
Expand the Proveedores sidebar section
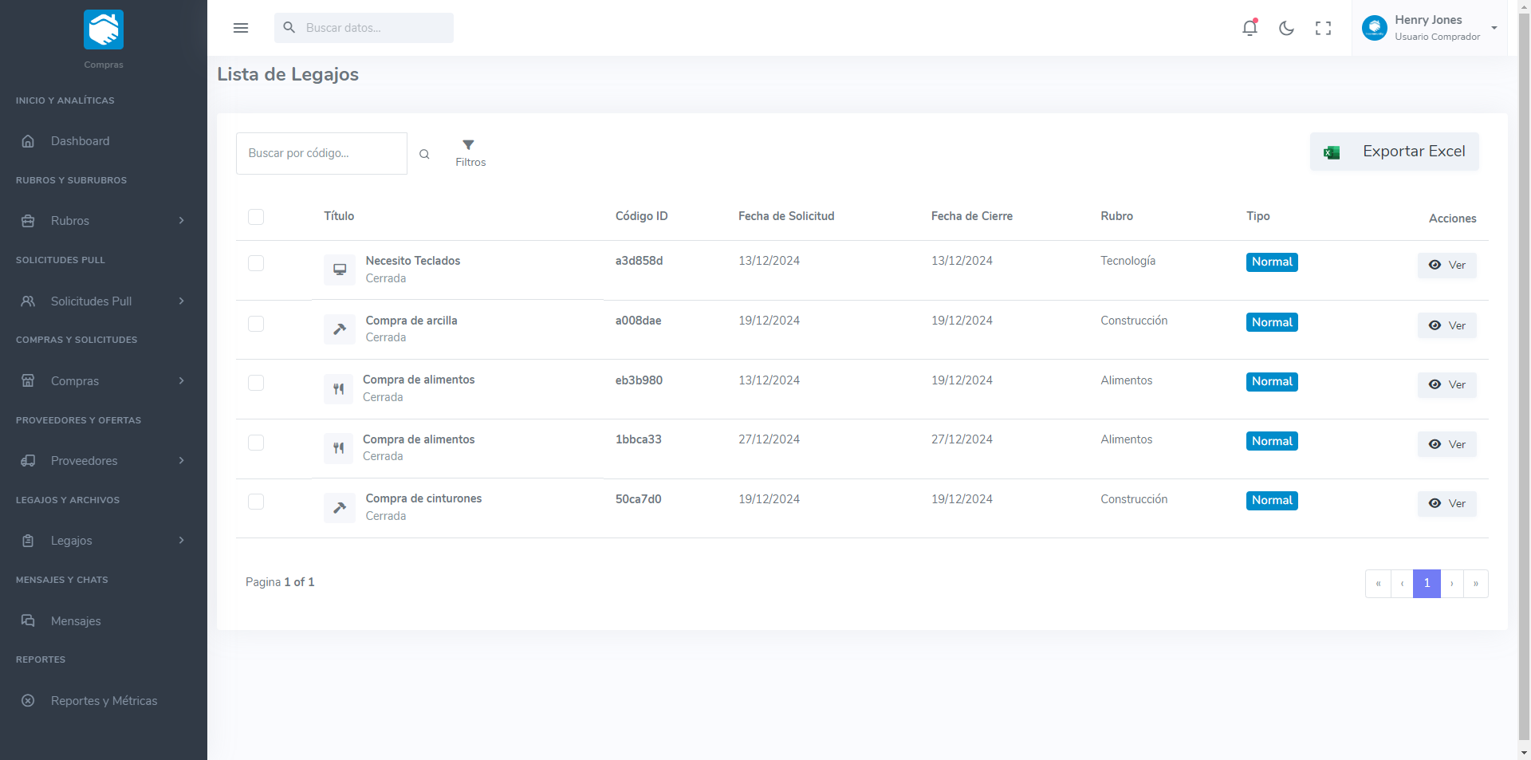(x=104, y=461)
